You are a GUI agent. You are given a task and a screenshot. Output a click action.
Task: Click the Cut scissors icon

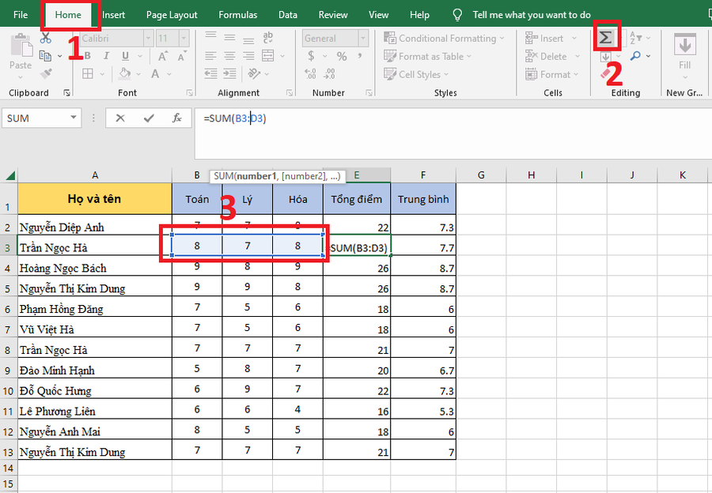pos(45,38)
